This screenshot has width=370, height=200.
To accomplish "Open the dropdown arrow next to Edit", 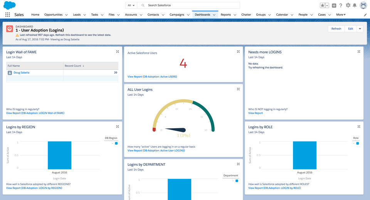I will click(360, 29).
